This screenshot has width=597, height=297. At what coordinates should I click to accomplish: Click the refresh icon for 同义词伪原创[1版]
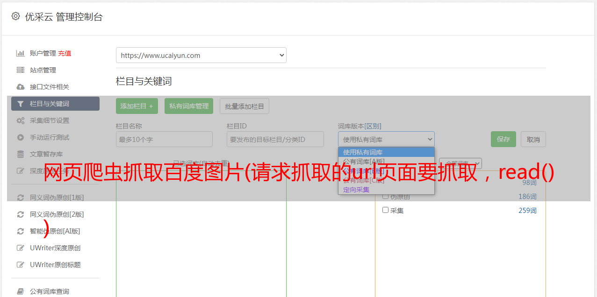point(20,198)
